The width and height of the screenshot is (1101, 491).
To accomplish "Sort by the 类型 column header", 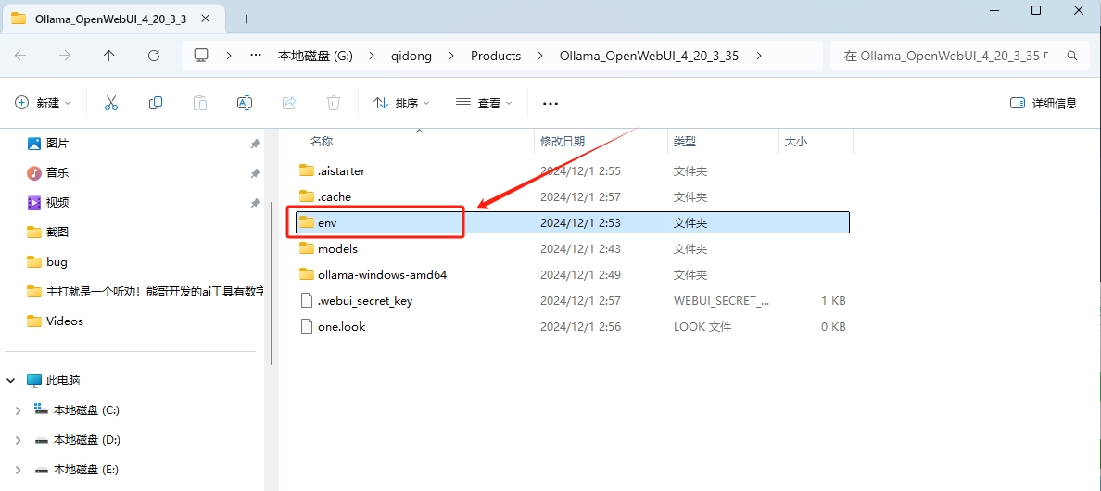I will click(685, 141).
